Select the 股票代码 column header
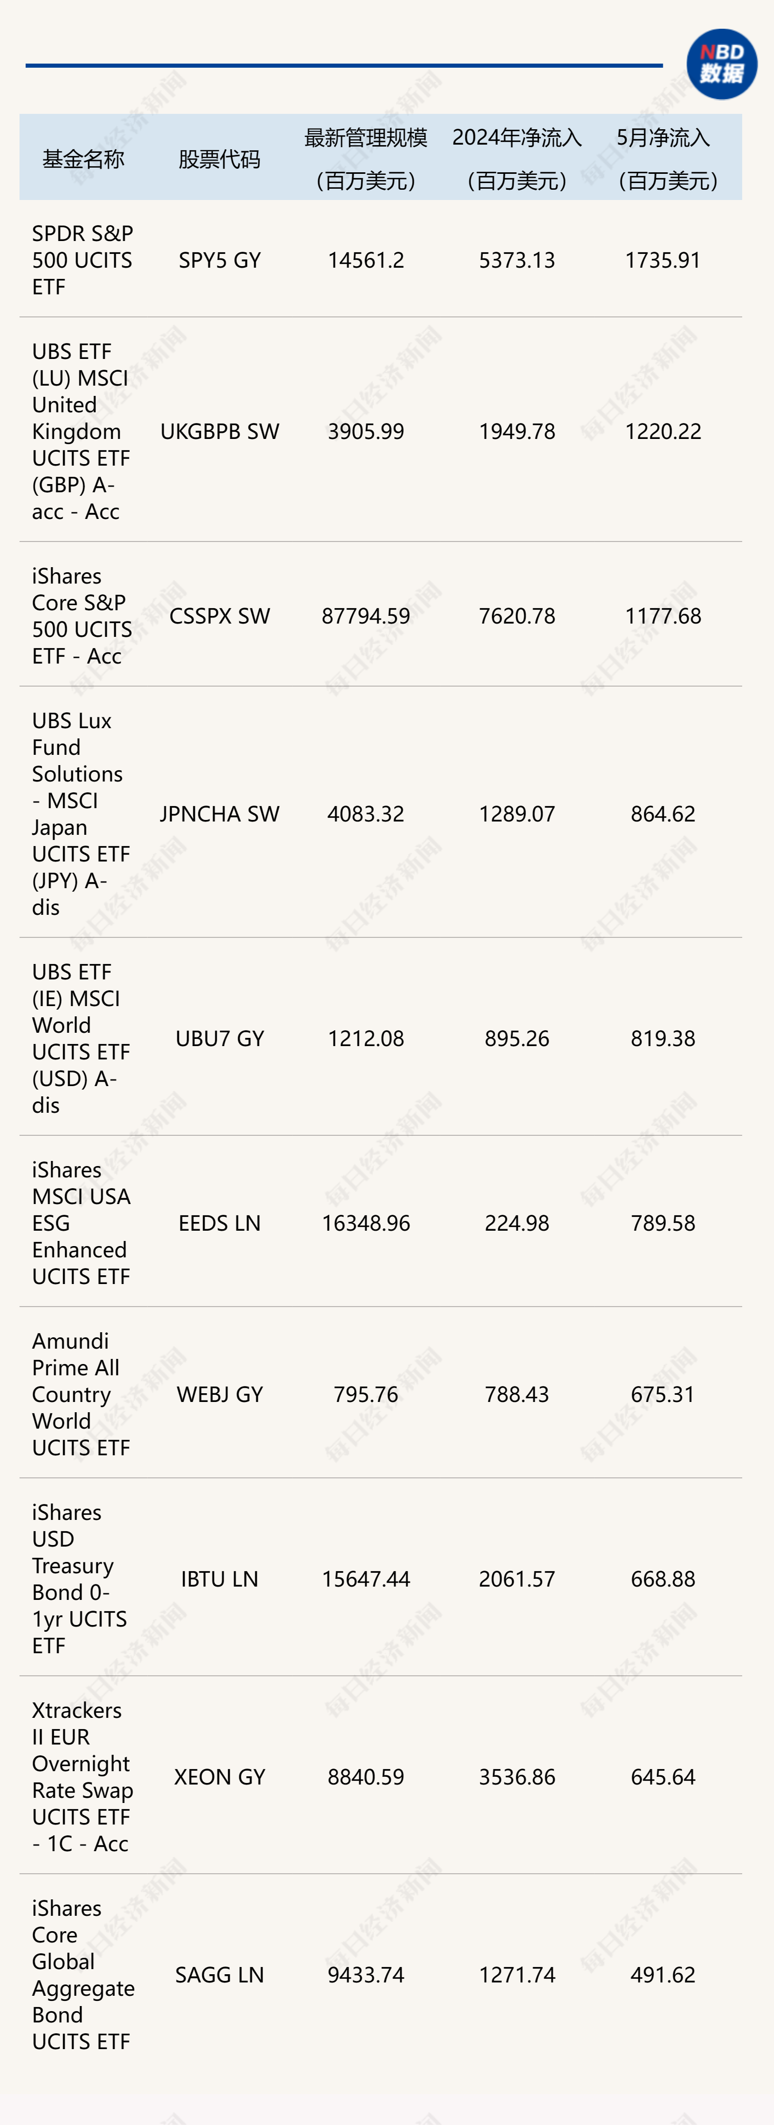The image size is (774, 2125). click(x=219, y=159)
